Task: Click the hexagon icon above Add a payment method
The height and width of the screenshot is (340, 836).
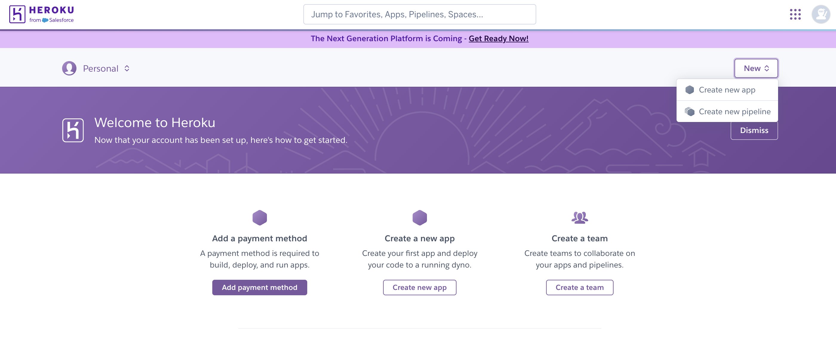Action: (259, 217)
